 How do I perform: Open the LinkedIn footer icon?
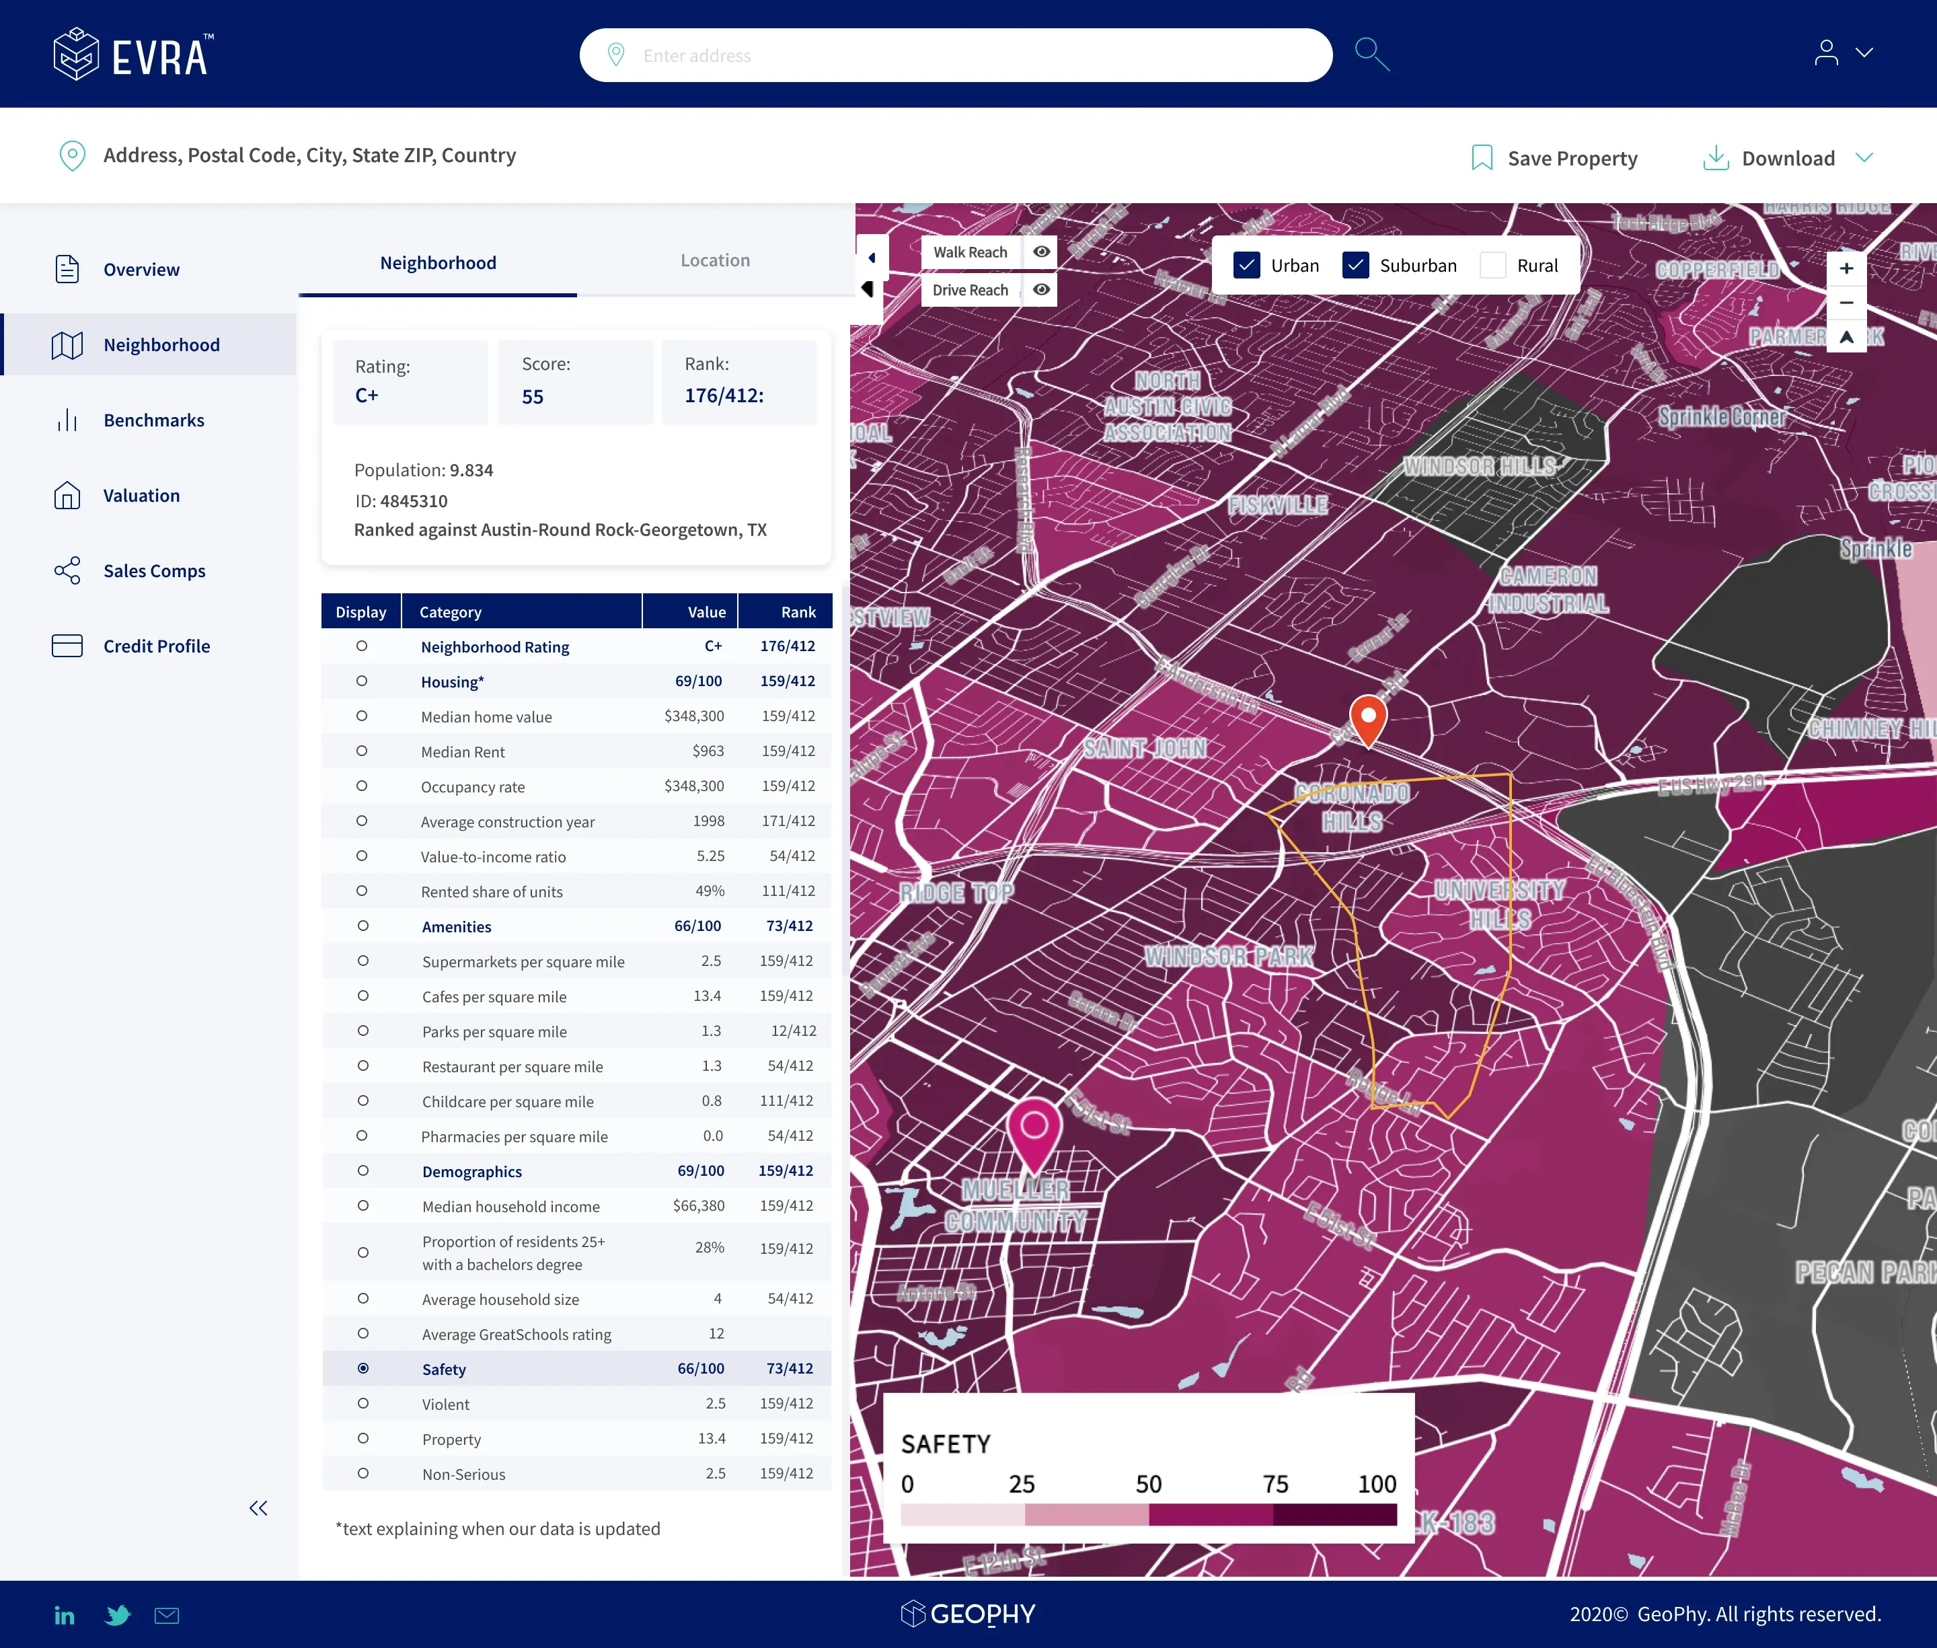[x=65, y=1615]
